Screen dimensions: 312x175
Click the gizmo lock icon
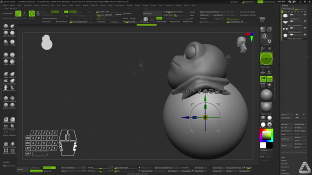[217, 91]
